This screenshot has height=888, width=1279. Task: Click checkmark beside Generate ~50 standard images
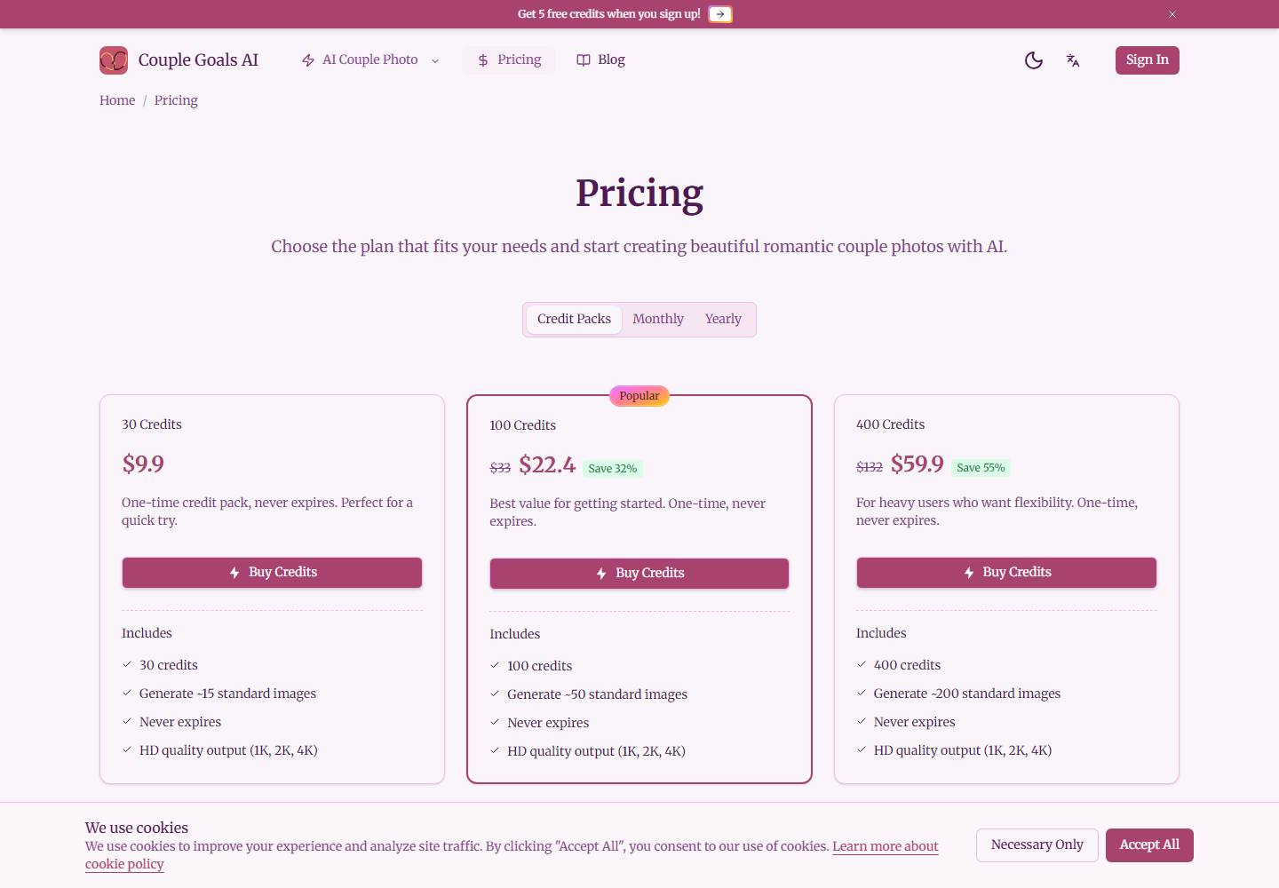click(x=495, y=694)
